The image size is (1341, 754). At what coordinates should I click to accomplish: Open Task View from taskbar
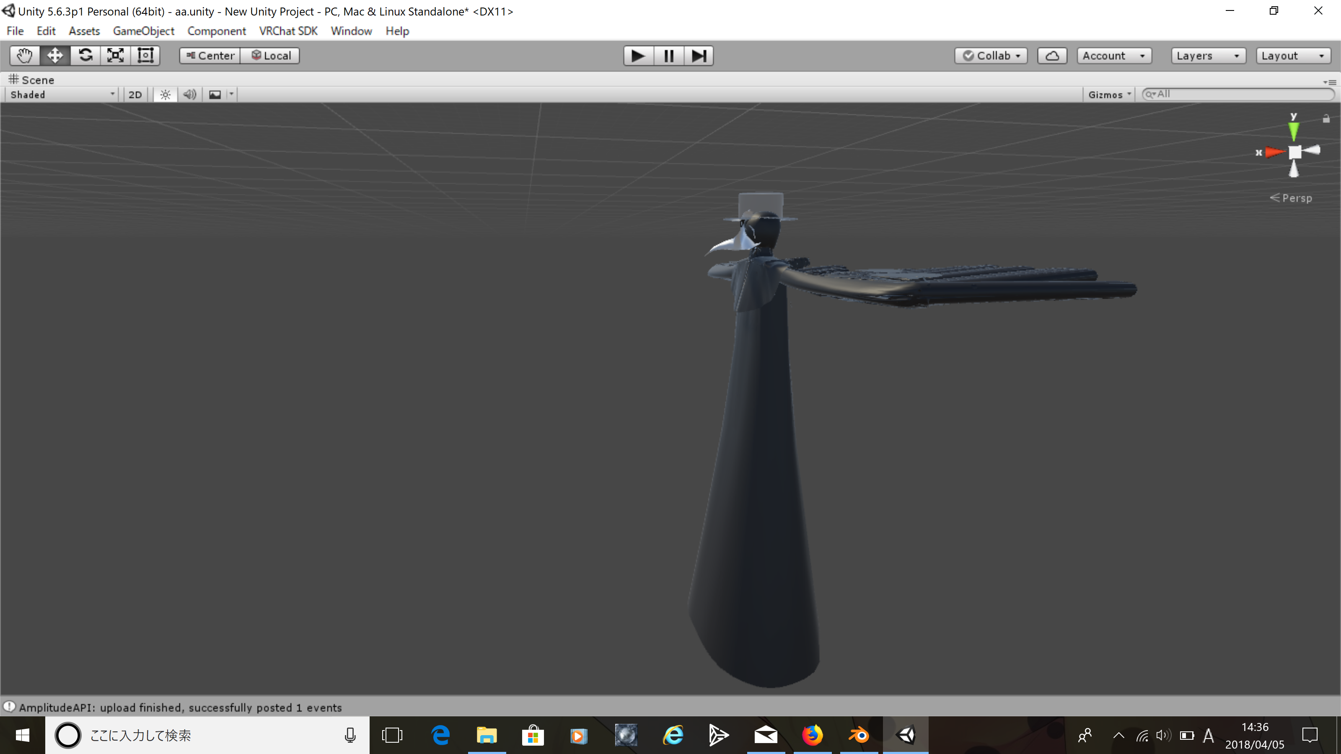pos(392,735)
